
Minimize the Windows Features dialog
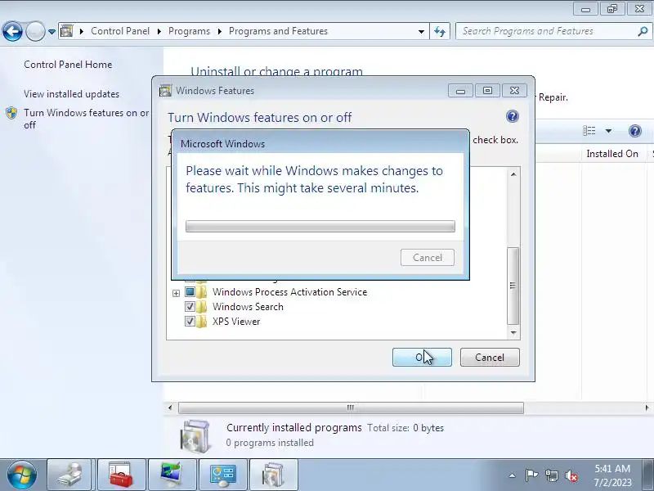(x=460, y=91)
